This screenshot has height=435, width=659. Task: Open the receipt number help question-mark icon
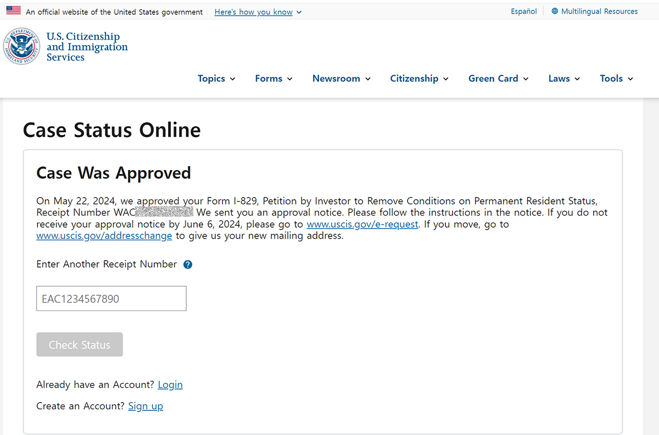(x=188, y=264)
